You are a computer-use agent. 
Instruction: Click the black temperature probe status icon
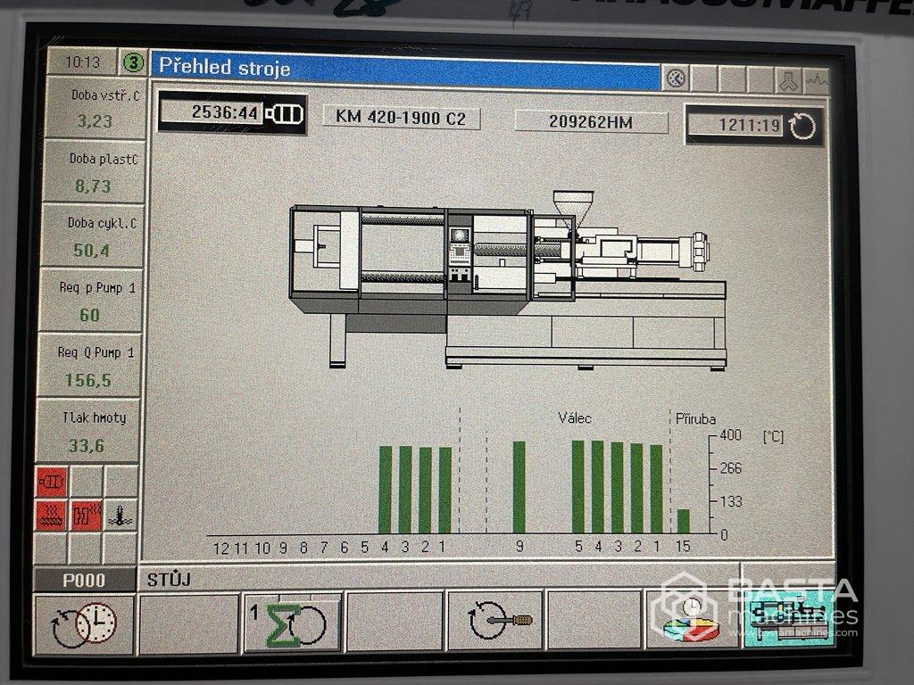(x=120, y=516)
